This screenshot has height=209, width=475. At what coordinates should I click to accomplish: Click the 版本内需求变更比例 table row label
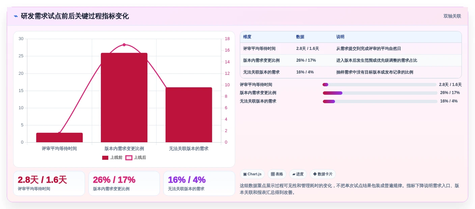(x=261, y=60)
